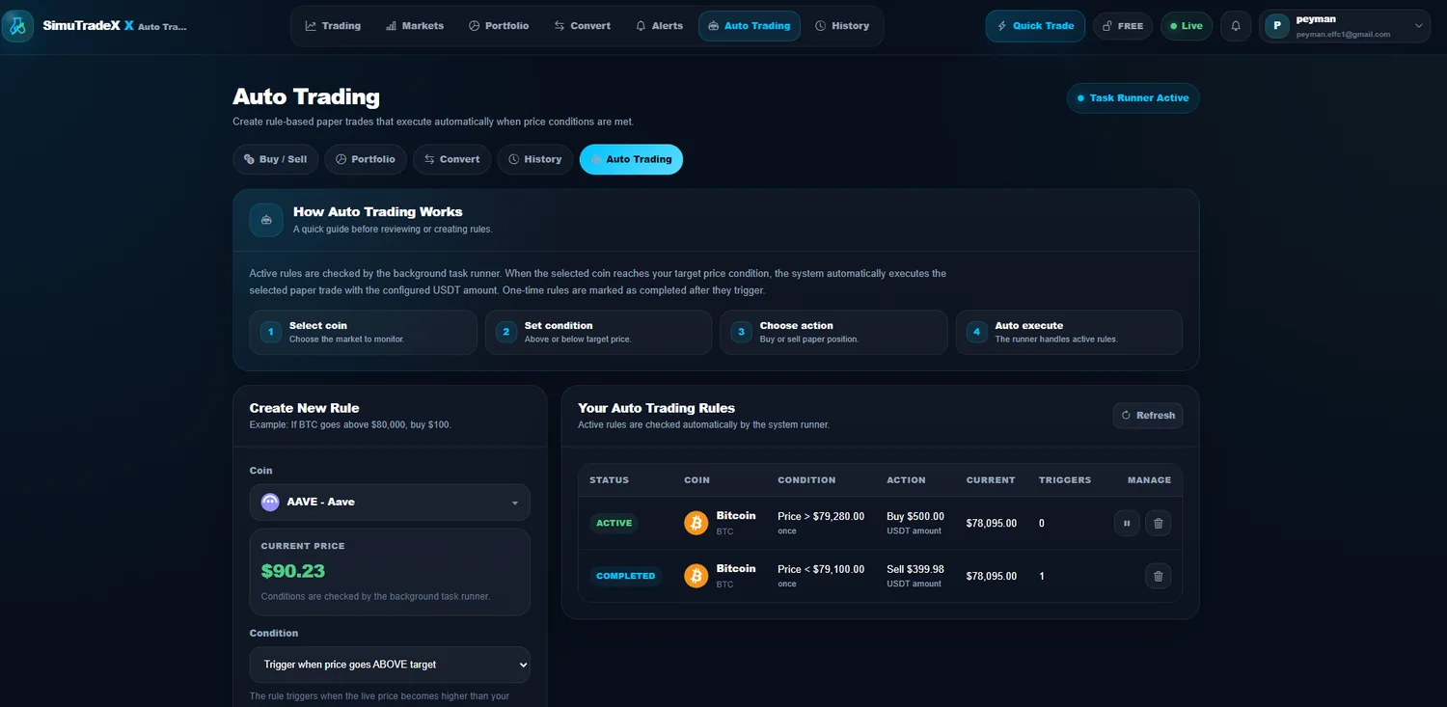Viewport: 1447px width, 707px height.
Task: Go to Portfolio in top navigation
Action: click(499, 26)
